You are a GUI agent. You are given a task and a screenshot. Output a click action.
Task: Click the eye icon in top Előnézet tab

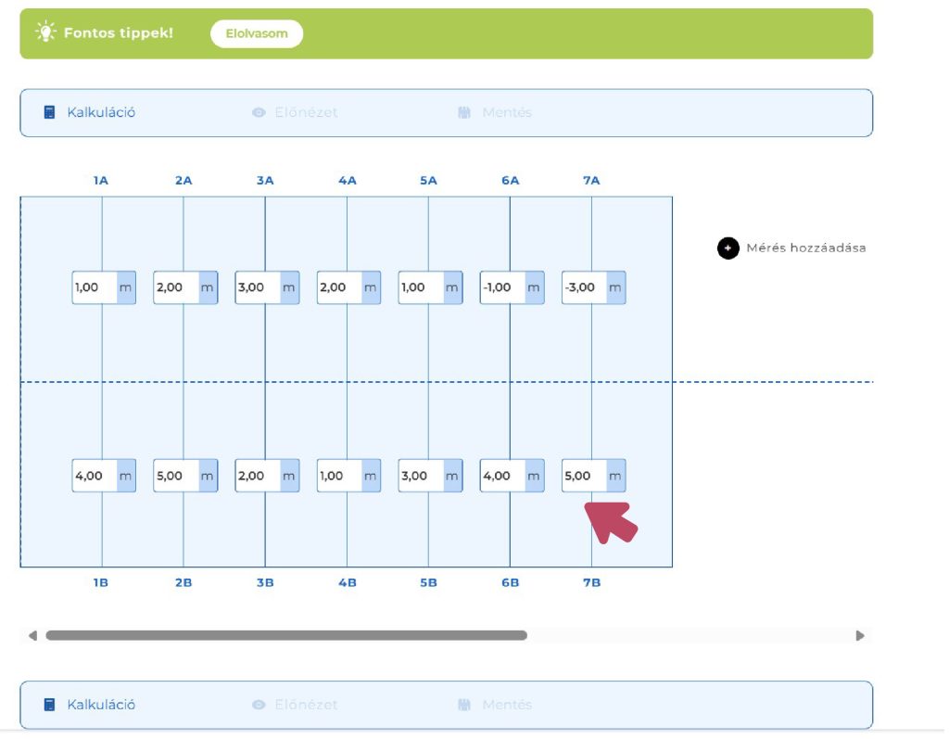tap(259, 112)
